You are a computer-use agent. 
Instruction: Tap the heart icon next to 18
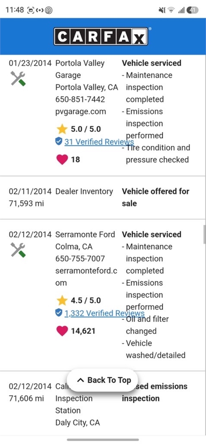pyautogui.click(x=62, y=160)
